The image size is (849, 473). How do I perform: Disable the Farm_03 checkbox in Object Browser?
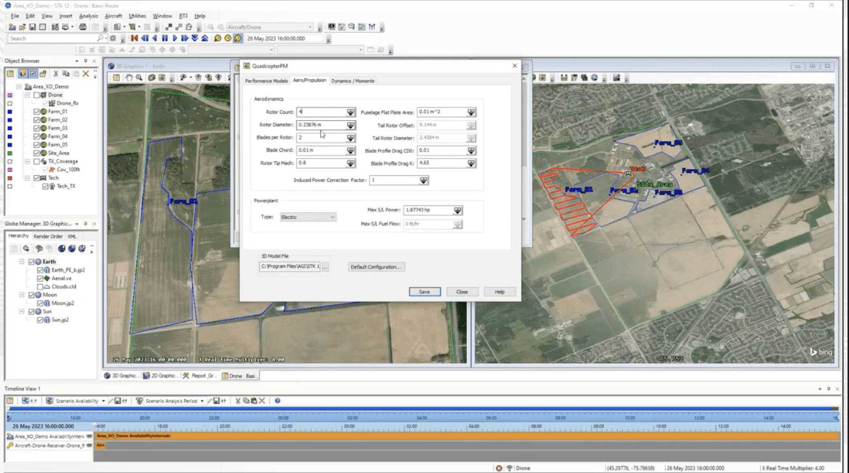[37, 128]
